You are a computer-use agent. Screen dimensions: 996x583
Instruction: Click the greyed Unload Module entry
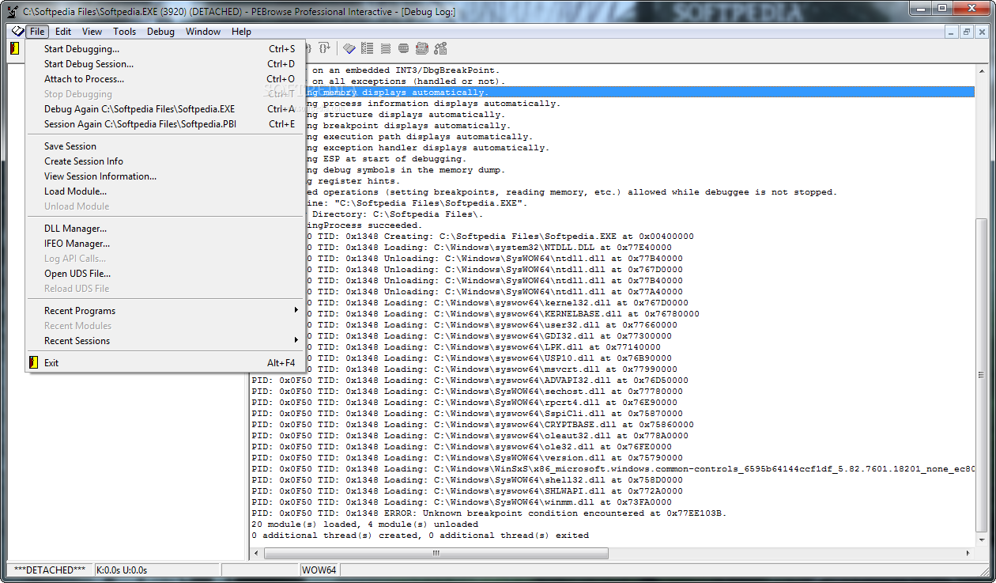coord(165,206)
